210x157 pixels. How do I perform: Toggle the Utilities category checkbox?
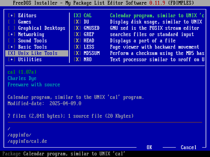(x=12, y=60)
